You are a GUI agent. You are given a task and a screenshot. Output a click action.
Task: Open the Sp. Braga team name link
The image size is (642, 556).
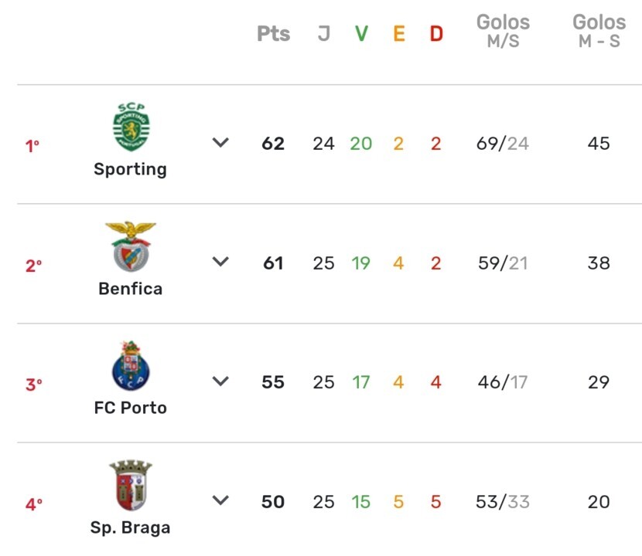point(131,528)
